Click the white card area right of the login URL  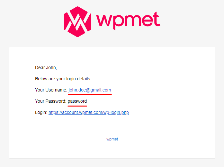pyautogui.click(x=171, y=112)
